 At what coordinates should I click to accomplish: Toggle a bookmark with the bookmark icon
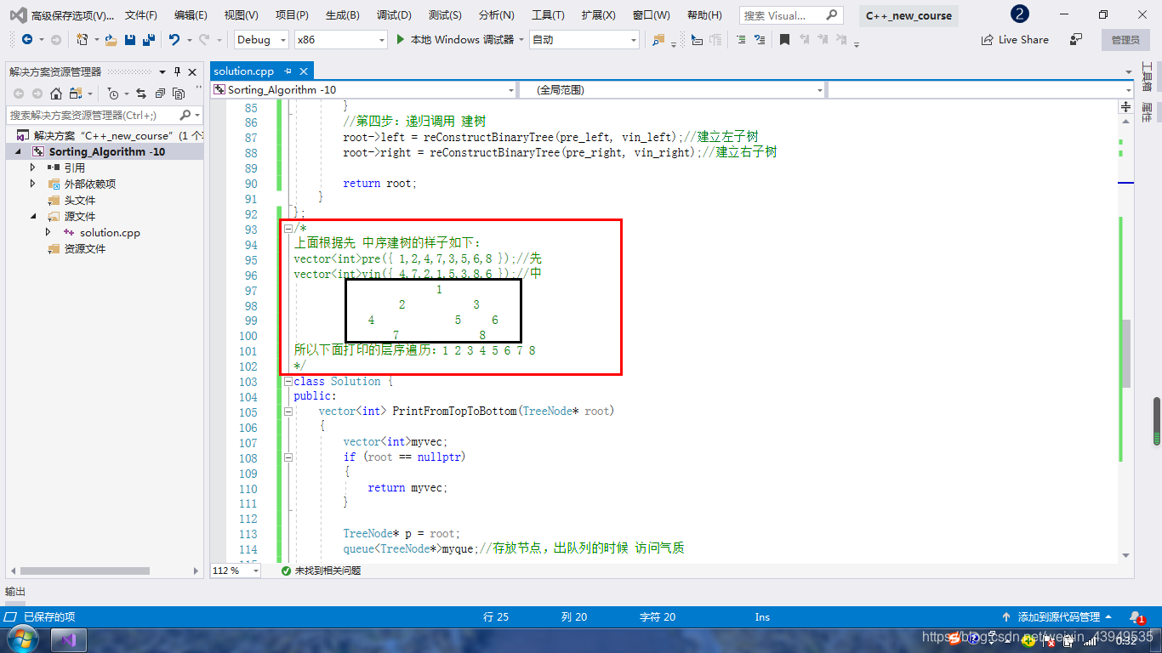coord(784,40)
